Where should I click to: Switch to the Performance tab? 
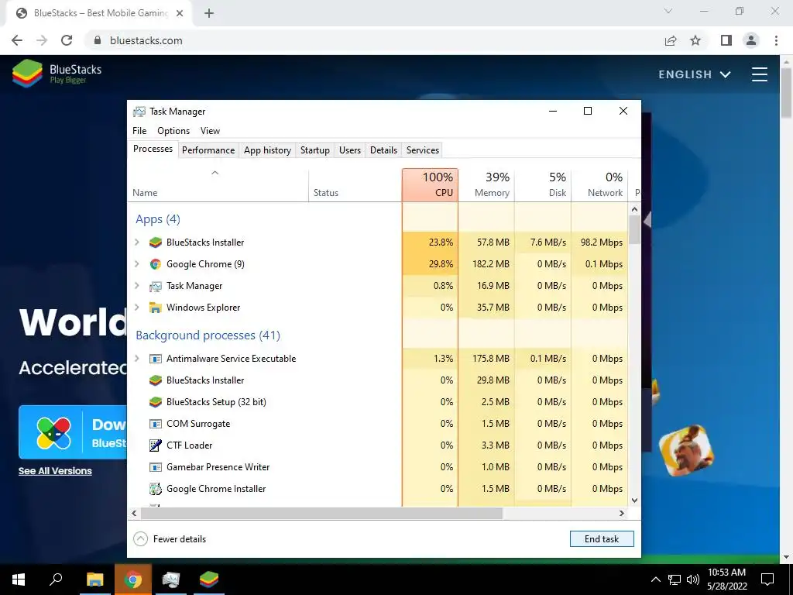click(x=208, y=150)
